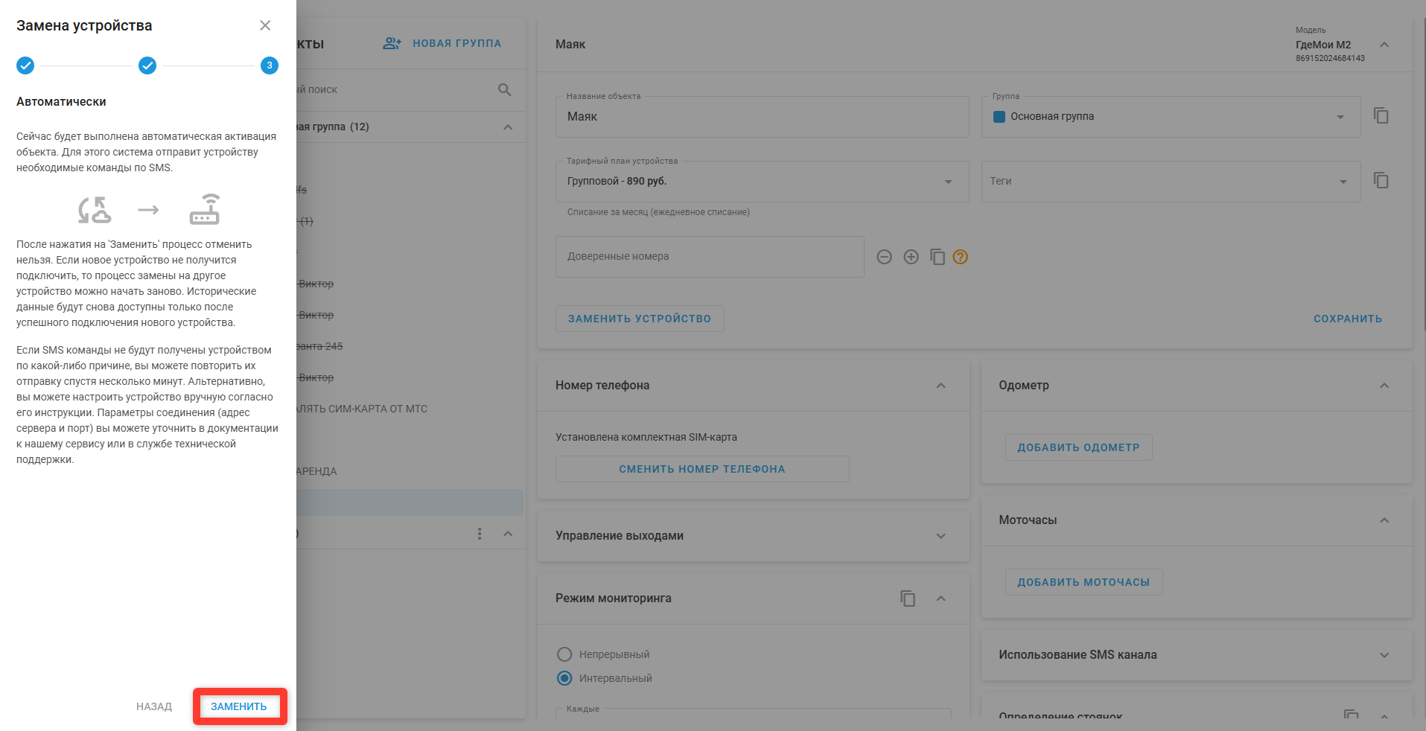This screenshot has width=1426, height=731.
Task: Open the three-dots menu in objects list
Action: pos(480,534)
